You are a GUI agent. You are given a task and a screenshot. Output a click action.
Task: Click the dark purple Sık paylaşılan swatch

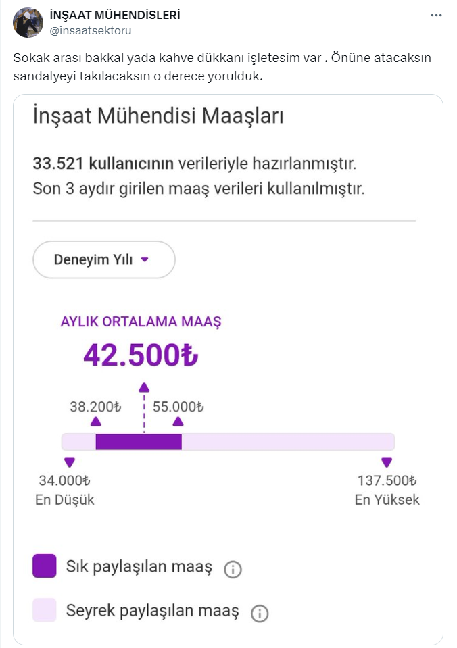point(45,566)
